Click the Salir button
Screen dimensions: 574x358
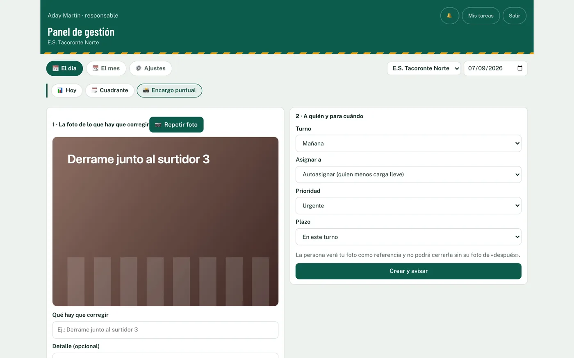(514, 16)
